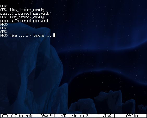The image size is (147, 118).
Task: Click the first 'Incorrect password.' message
Action: [x=32, y=13]
